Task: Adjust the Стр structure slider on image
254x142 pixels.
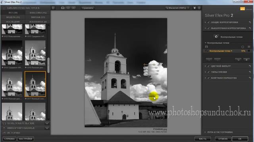Action: (x=157, y=74)
